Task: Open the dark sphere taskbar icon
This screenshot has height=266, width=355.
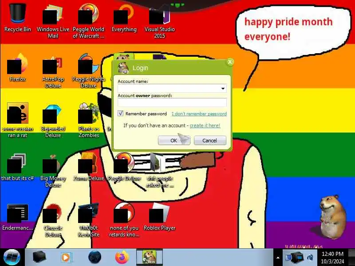Action: [x=95, y=258]
